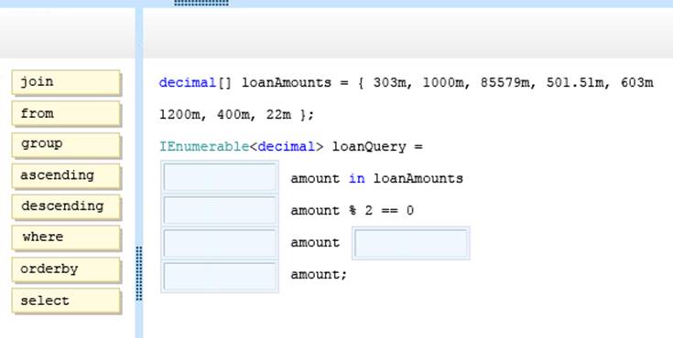Click empty box left of third-row 'amount'

(x=220, y=243)
